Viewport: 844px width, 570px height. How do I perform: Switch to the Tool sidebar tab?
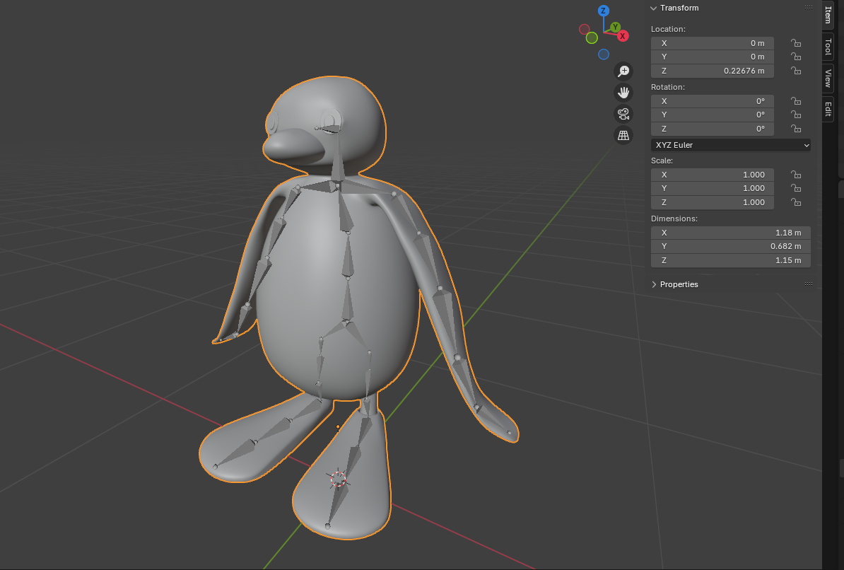tap(828, 47)
